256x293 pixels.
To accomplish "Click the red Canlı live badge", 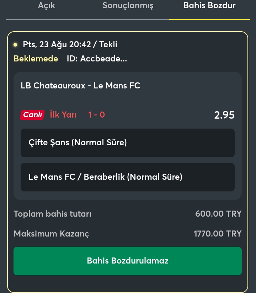I will pyautogui.click(x=32, y=115).
